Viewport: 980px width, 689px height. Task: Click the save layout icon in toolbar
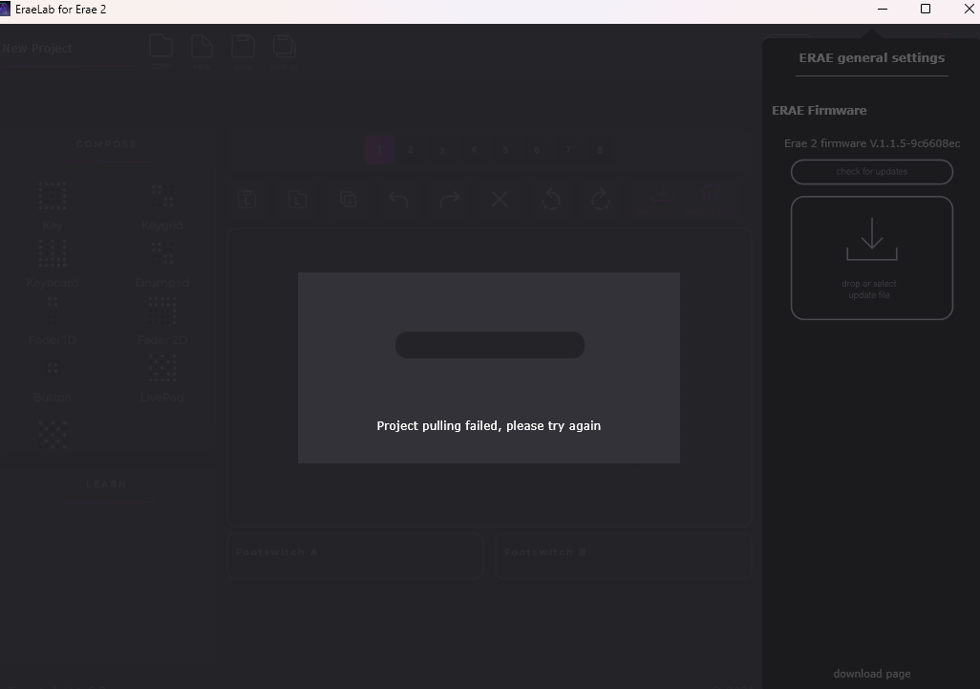click(x=247, y=200)
